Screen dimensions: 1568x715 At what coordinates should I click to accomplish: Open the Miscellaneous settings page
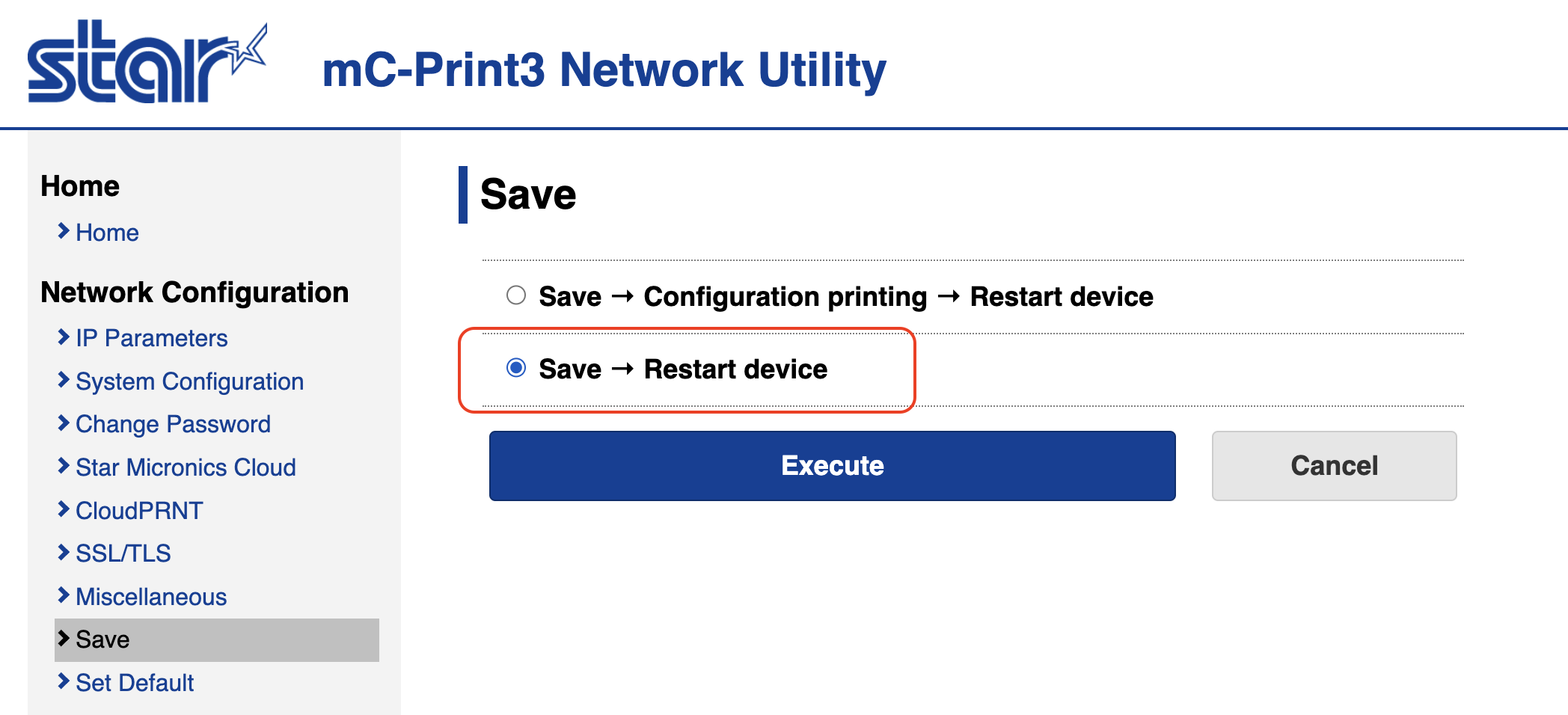(151, 597)
